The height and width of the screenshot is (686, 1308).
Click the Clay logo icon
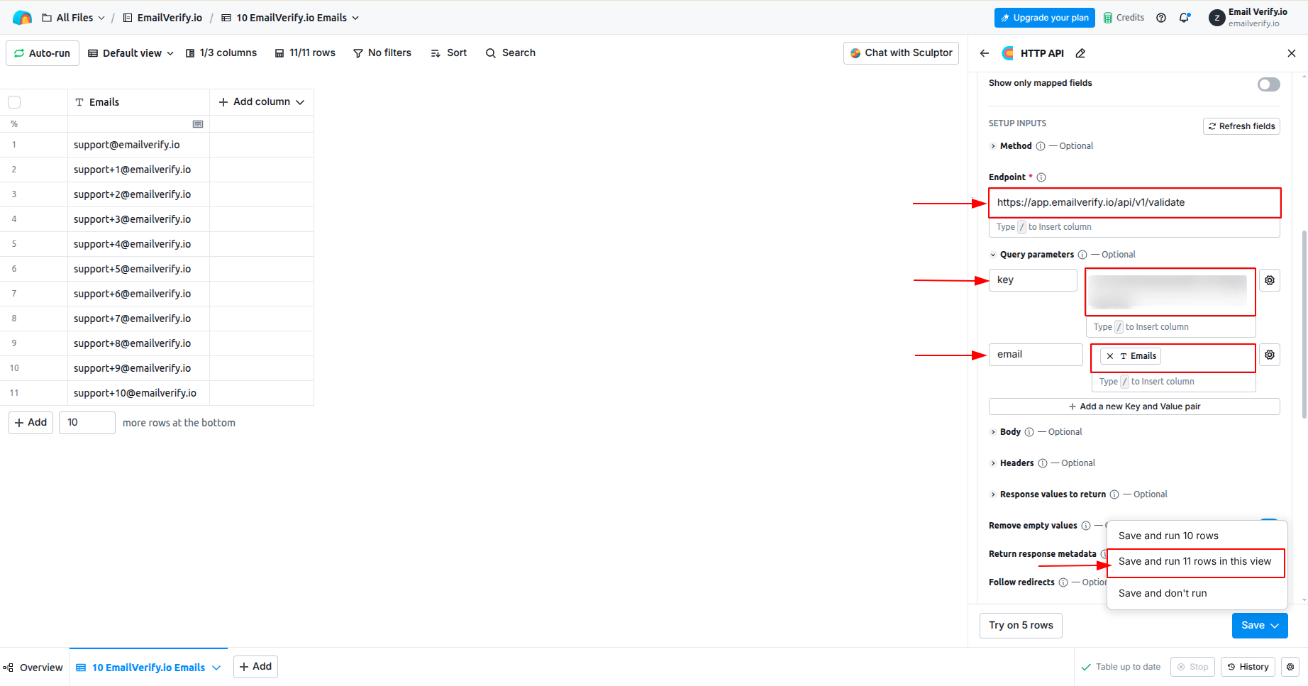click(22, 18)
